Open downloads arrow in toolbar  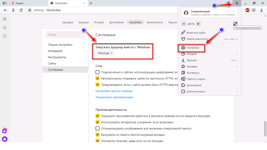coord(262,10)
